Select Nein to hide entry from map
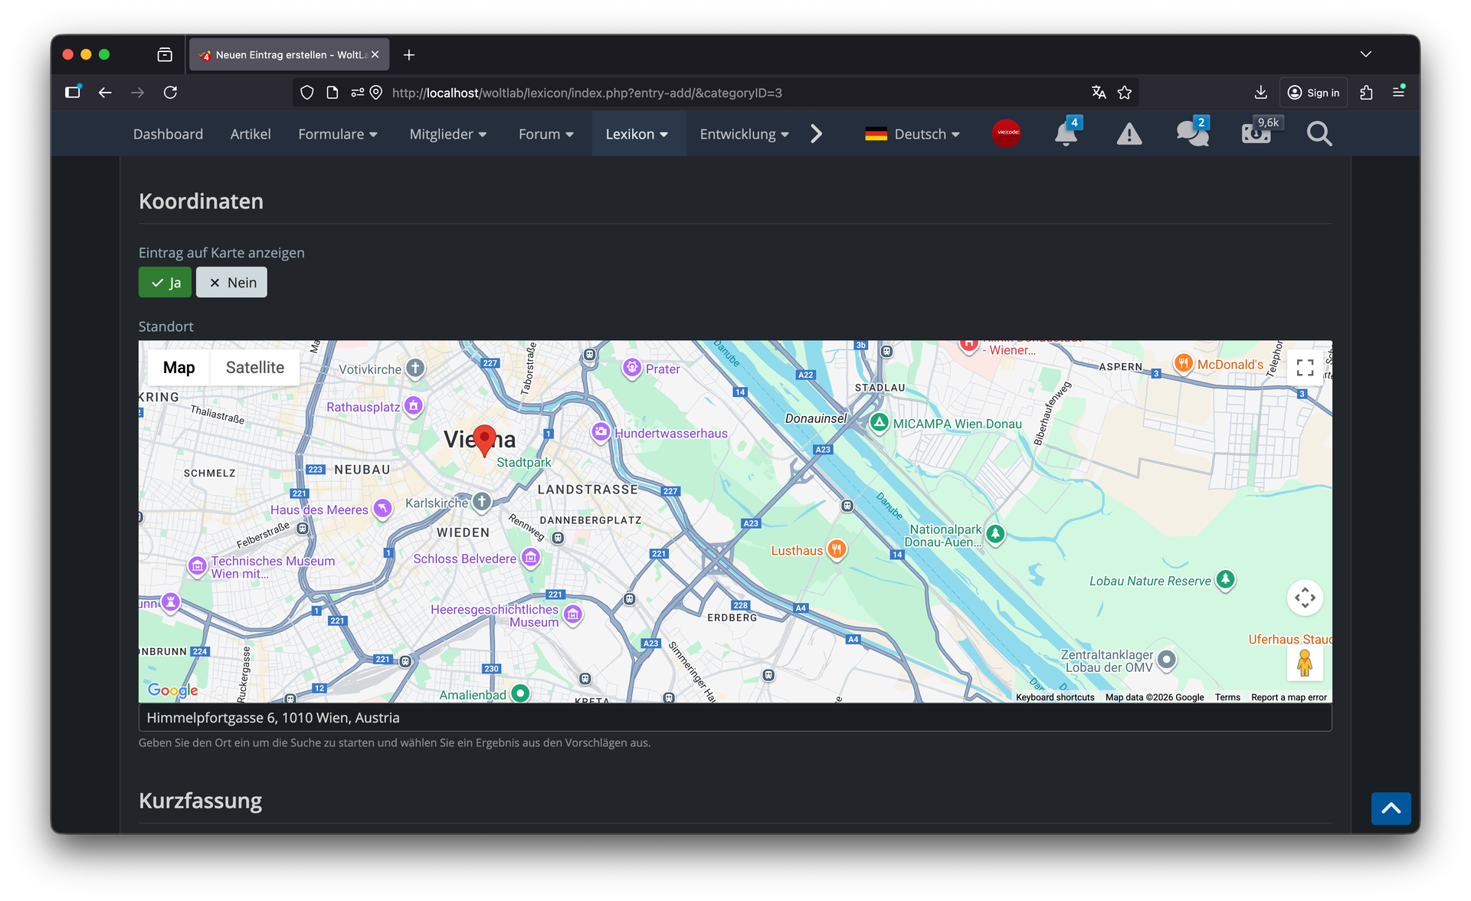1471x901 pixels. [232, 283]
